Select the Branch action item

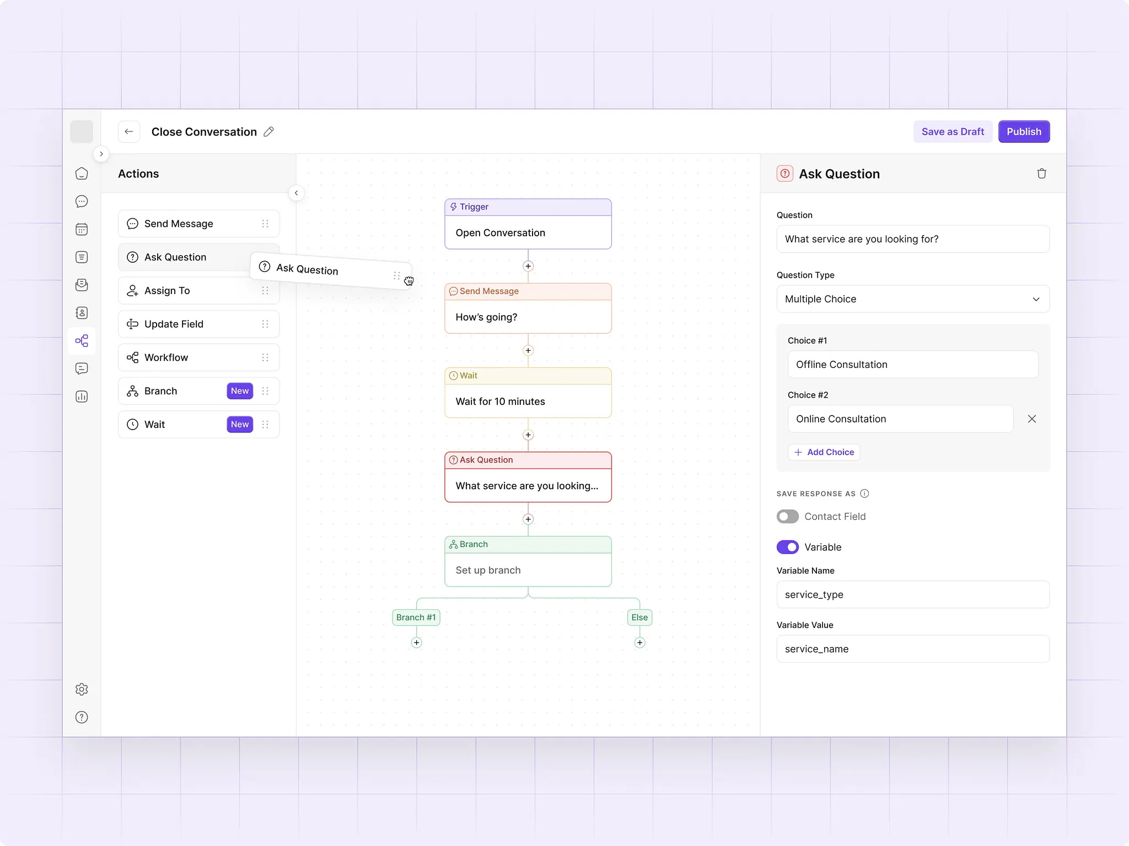pos(198,391)
